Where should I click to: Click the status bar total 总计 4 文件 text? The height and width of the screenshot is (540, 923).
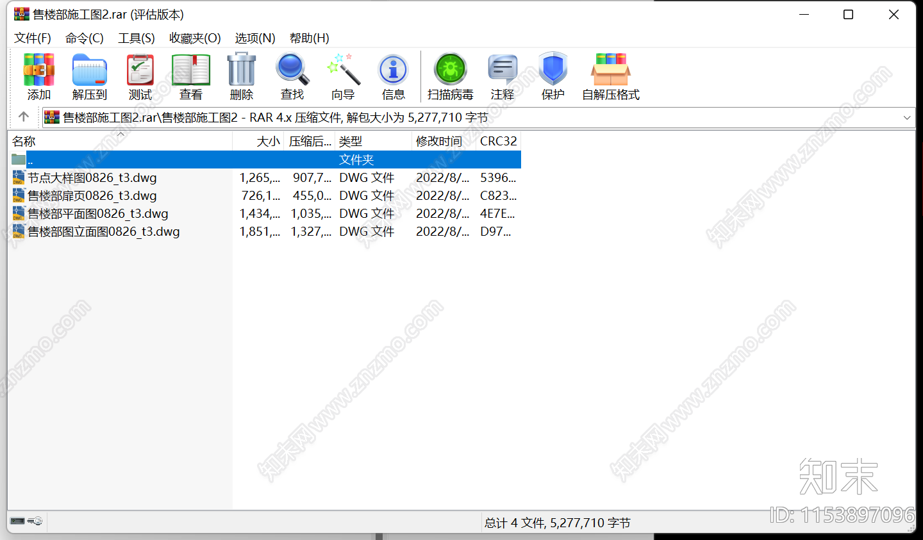(557, 523)
